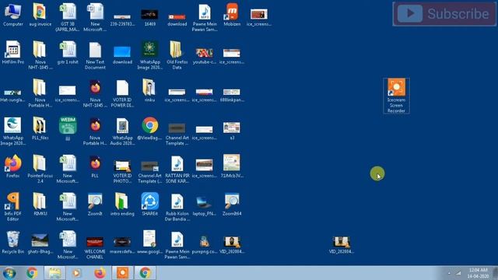Open the @ViewBag Chrome file
Image resolution: width=498 pixels, height=280 pixels.
pos(149,128)
